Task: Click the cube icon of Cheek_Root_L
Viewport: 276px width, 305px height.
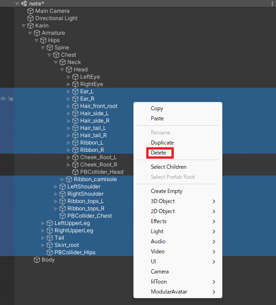Action: 75,157
